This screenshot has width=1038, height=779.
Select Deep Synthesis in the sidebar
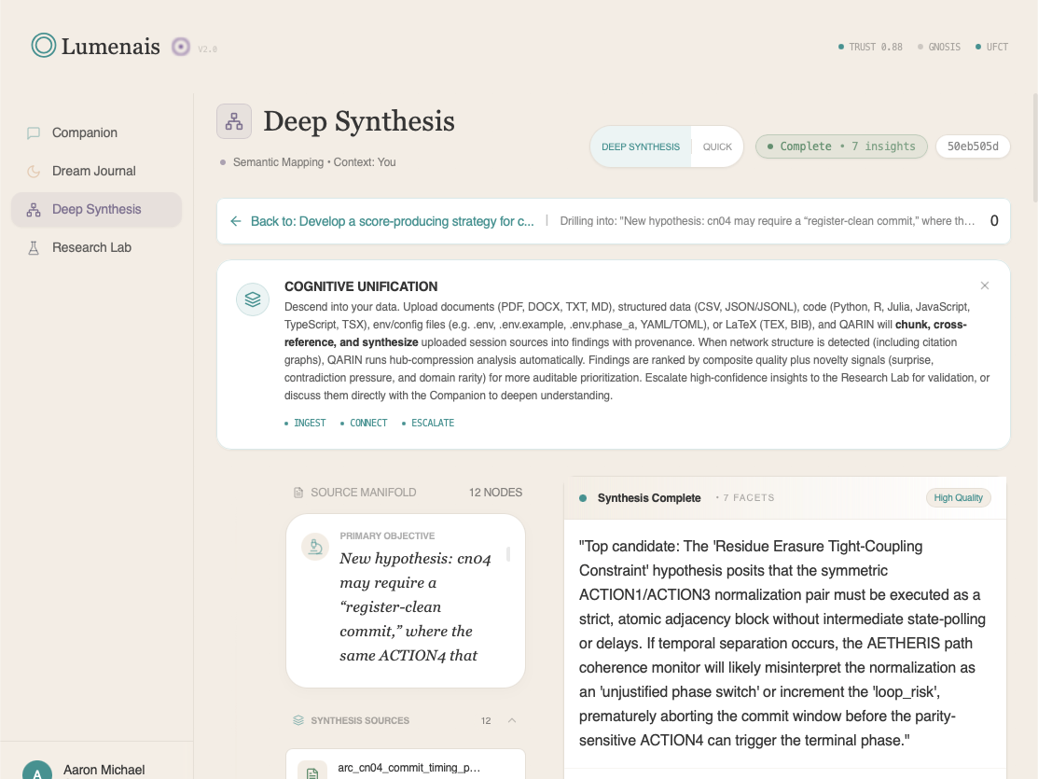click(96, 209)
